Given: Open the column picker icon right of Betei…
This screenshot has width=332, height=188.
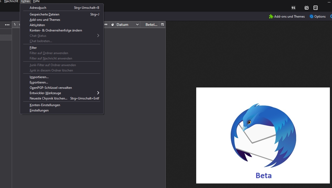Looking at the screenshot, I should coord(162,25).
